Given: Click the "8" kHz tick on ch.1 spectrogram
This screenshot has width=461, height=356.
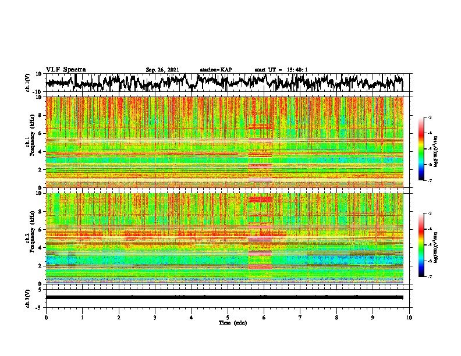Looking at the screenshot, I should (x=41, y=115).
